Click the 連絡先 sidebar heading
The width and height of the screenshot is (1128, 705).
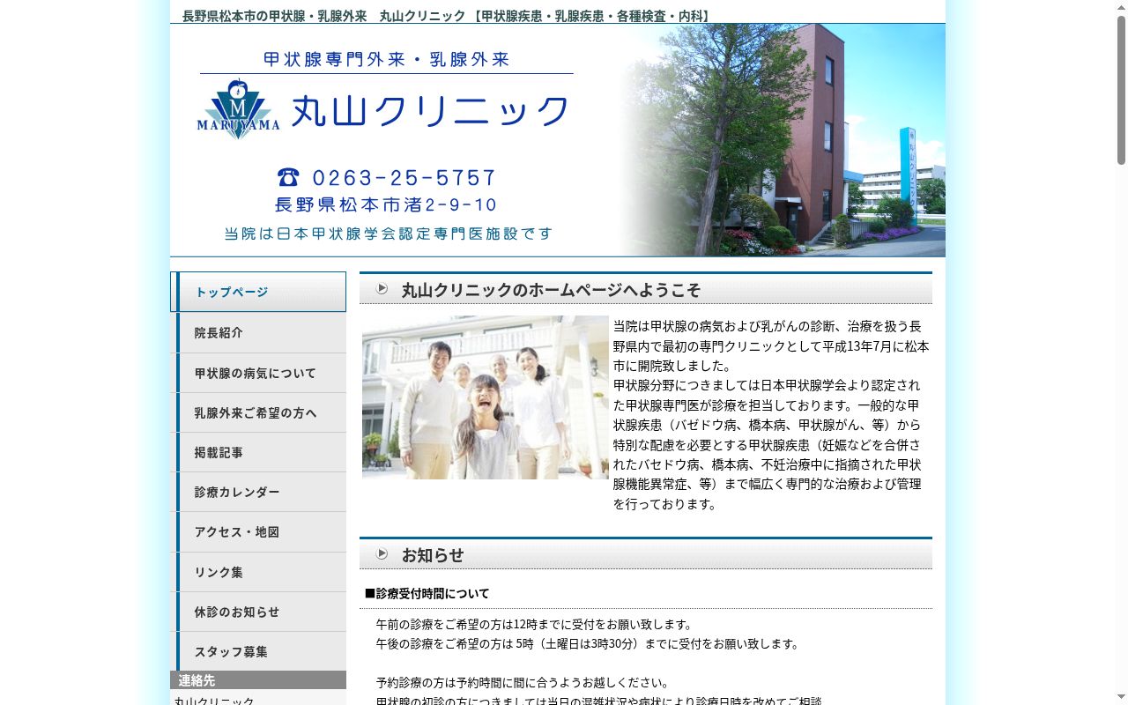258,680
